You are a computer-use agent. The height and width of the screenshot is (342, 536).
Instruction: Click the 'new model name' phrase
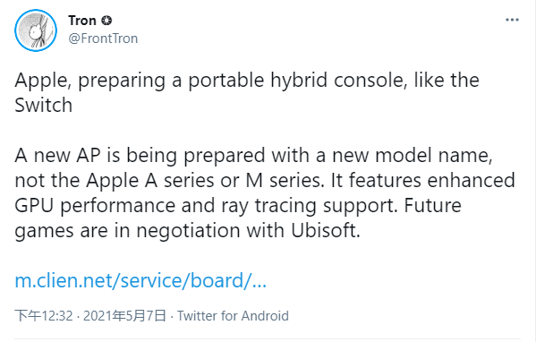click(413, 156)
